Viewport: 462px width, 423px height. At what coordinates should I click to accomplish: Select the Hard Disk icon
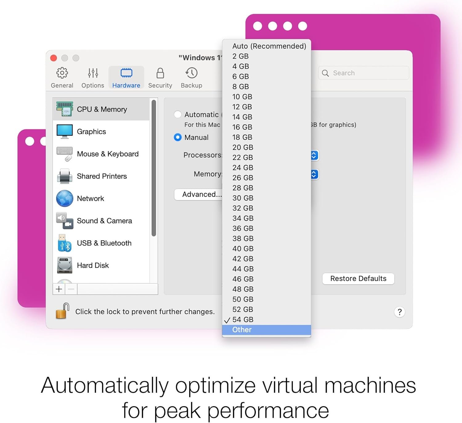click(x=65, y=265)
